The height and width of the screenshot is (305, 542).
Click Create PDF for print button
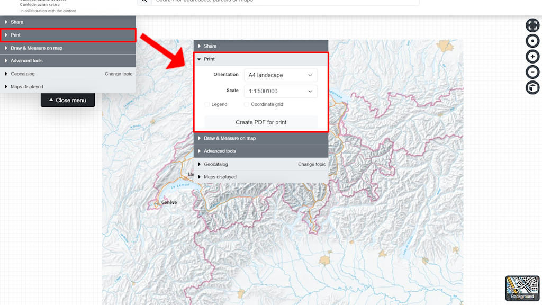[261, 122]
